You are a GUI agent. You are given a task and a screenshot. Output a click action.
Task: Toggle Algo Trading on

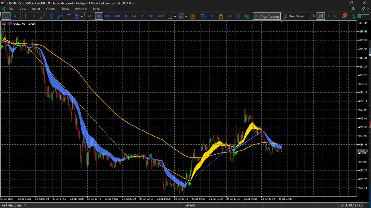pos(267,16)
